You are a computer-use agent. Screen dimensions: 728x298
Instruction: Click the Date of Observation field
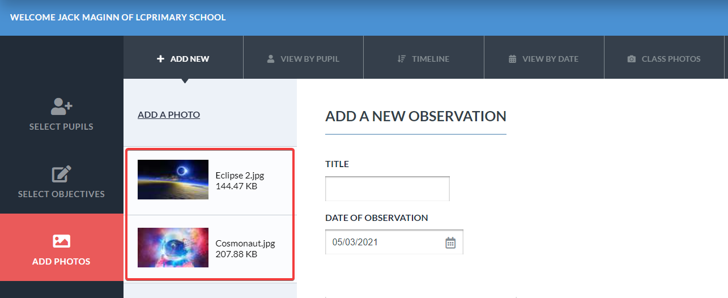[394, 242]
